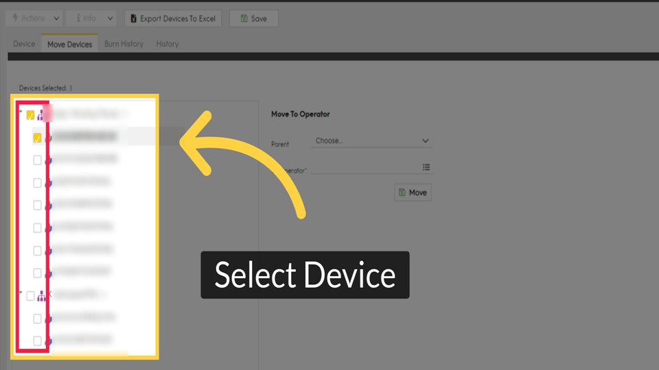The image size is (659, 370).
Task: Click the device icon in the bottom tree row
Action: click(x=47, y=341)
